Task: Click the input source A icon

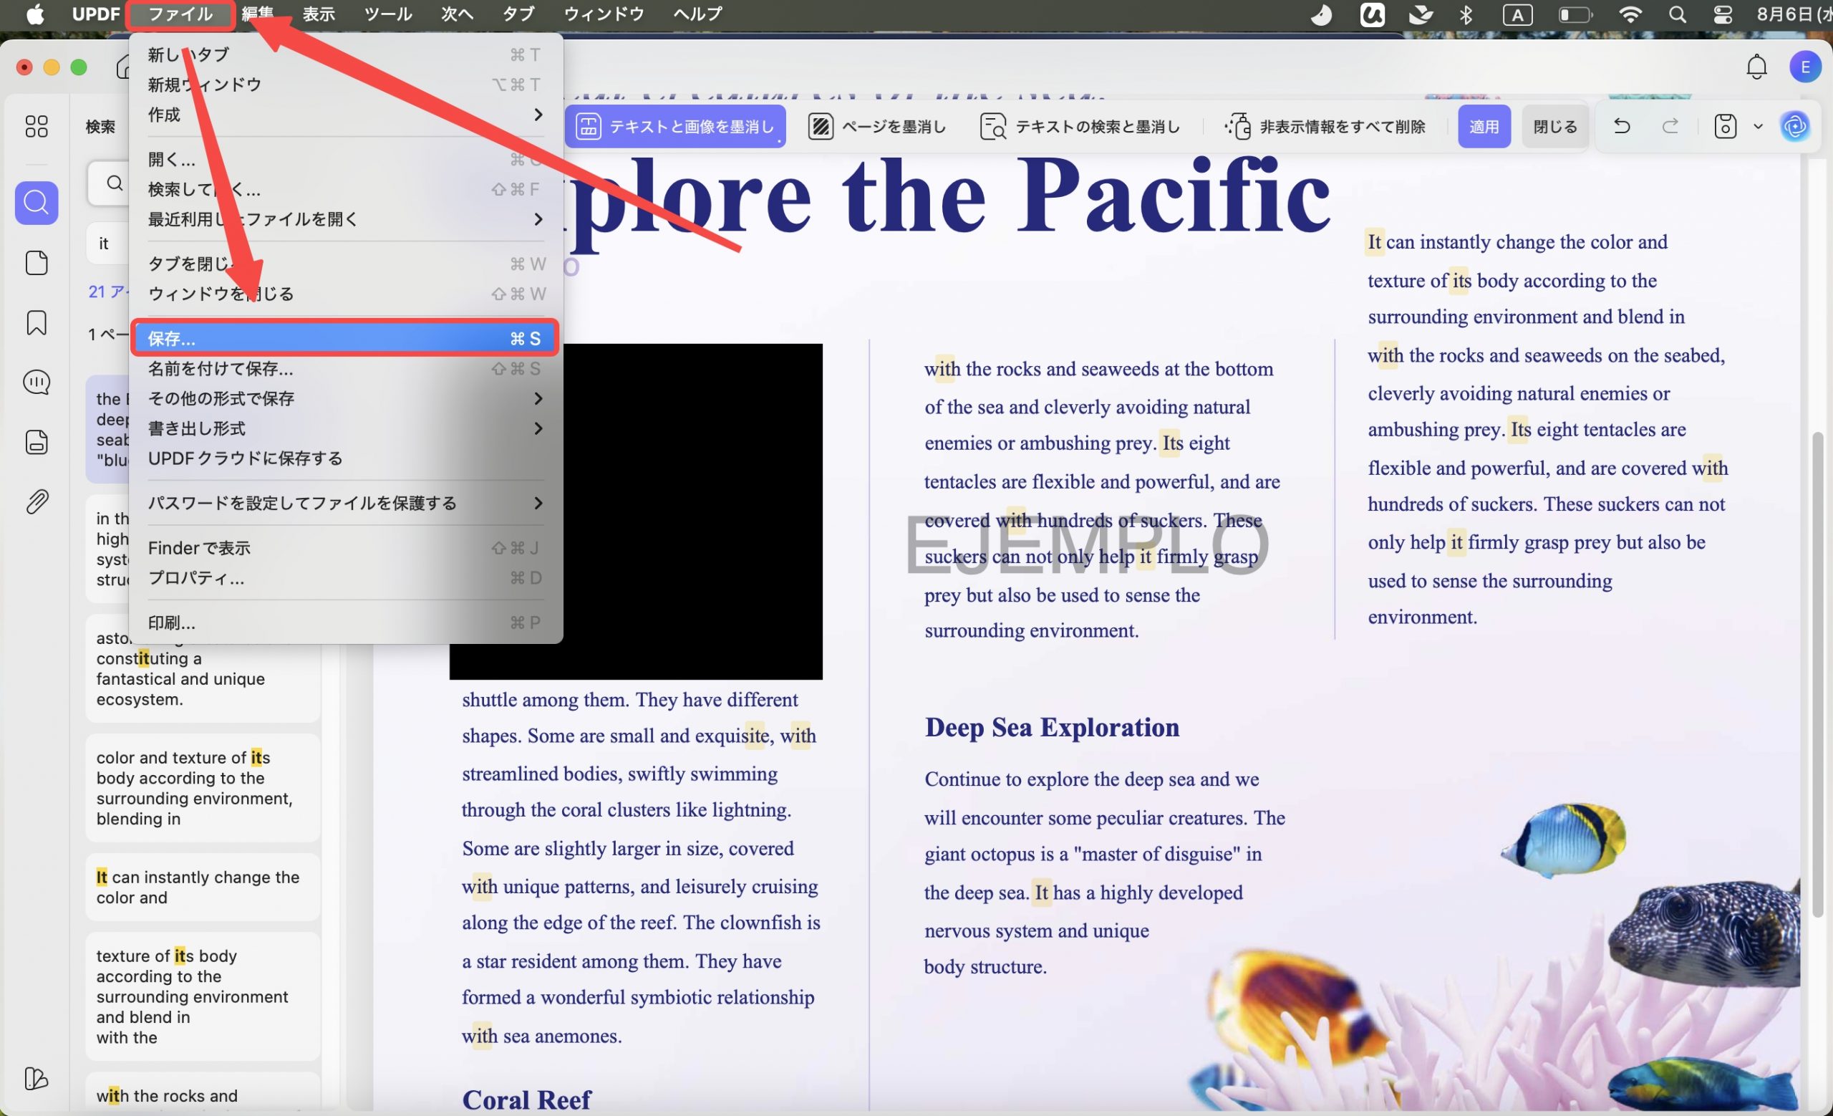Action: 1517,14
